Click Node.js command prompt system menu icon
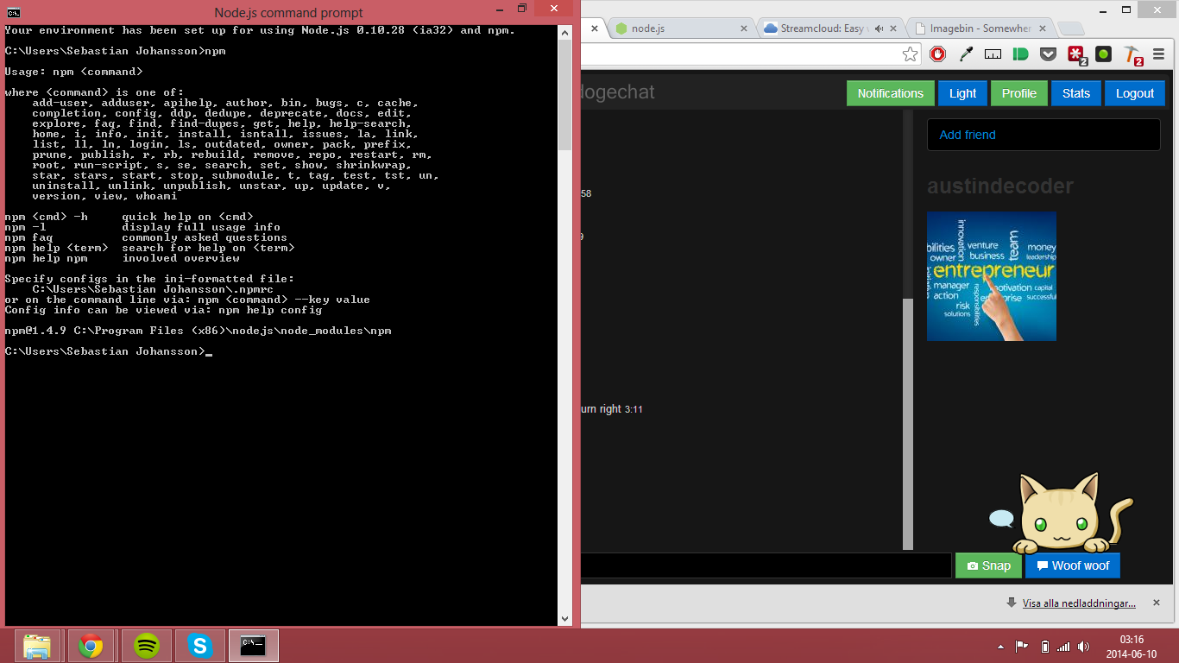Screen dimensions: 1179x663 14,11
